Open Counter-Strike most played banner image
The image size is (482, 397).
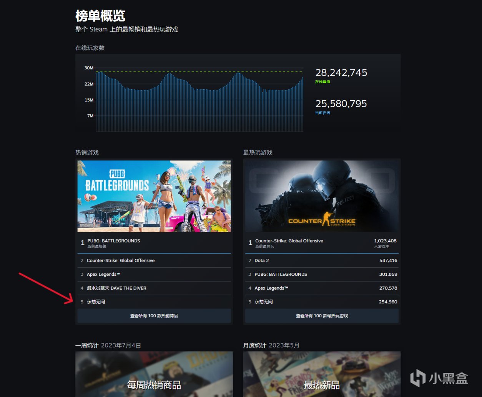(x=322, y=196)
